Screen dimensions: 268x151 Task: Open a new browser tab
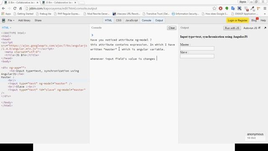tap(82, 3)
